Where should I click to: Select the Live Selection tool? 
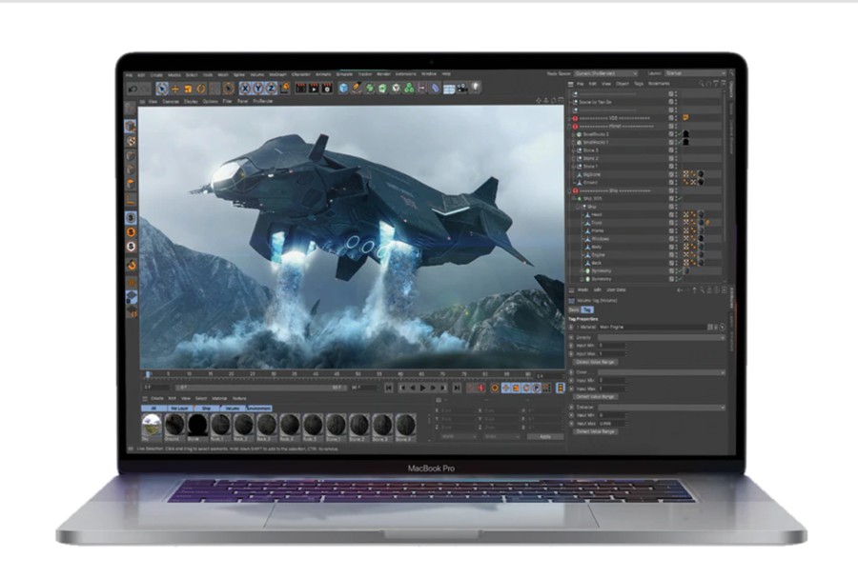point(162,88)
